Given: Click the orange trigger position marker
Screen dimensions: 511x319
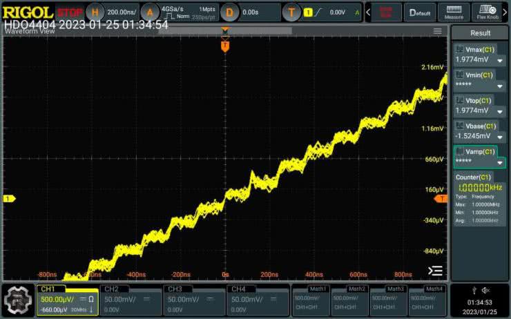Looking at the screenshot, I should coord(224,46).
